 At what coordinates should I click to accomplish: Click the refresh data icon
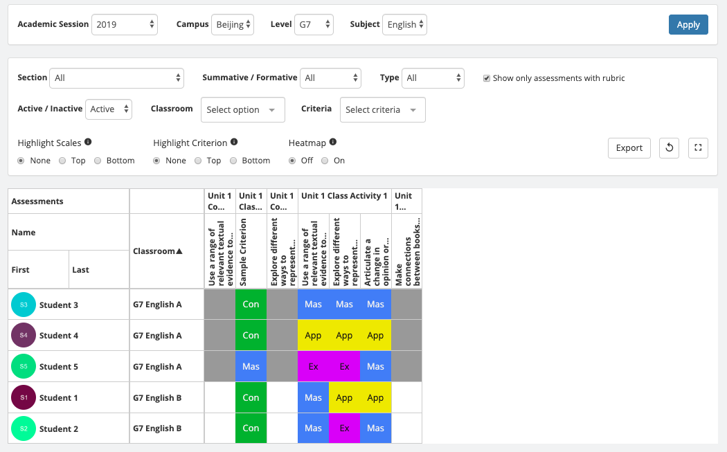click(x=669, y=147)
